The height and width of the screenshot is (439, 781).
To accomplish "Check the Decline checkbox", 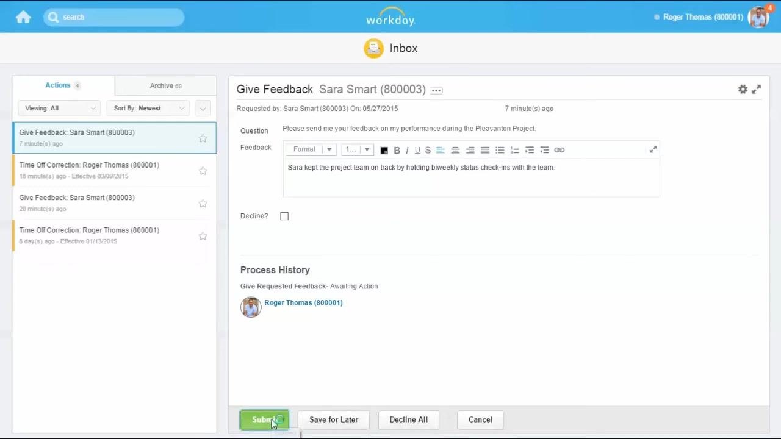I will pyautogui.click(x=284, y=216).
